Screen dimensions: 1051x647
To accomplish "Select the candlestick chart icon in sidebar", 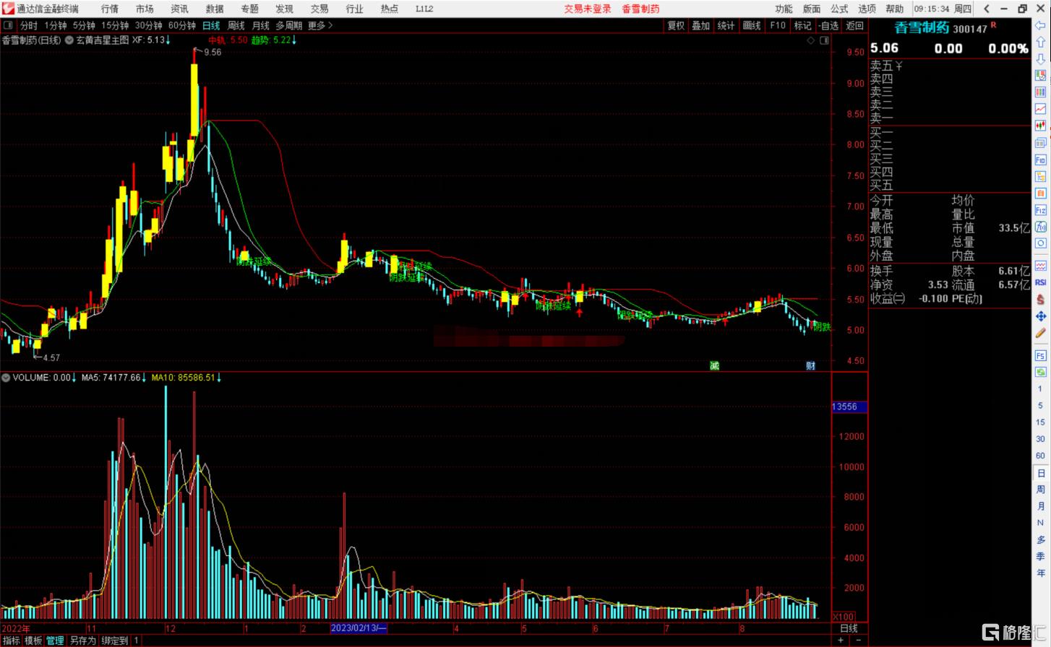I will tap(1041, 126).
